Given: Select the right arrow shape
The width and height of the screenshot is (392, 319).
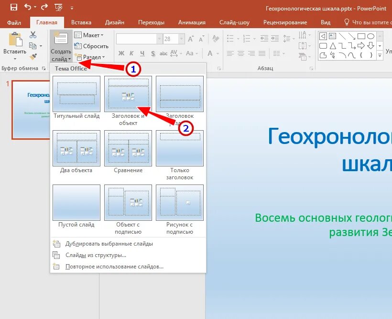Looking at the screenshot, I should [361, 46].
